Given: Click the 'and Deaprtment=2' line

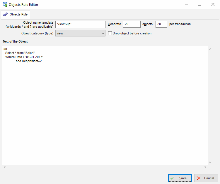Looking at the screenshot, I should (x=29, y=61).
